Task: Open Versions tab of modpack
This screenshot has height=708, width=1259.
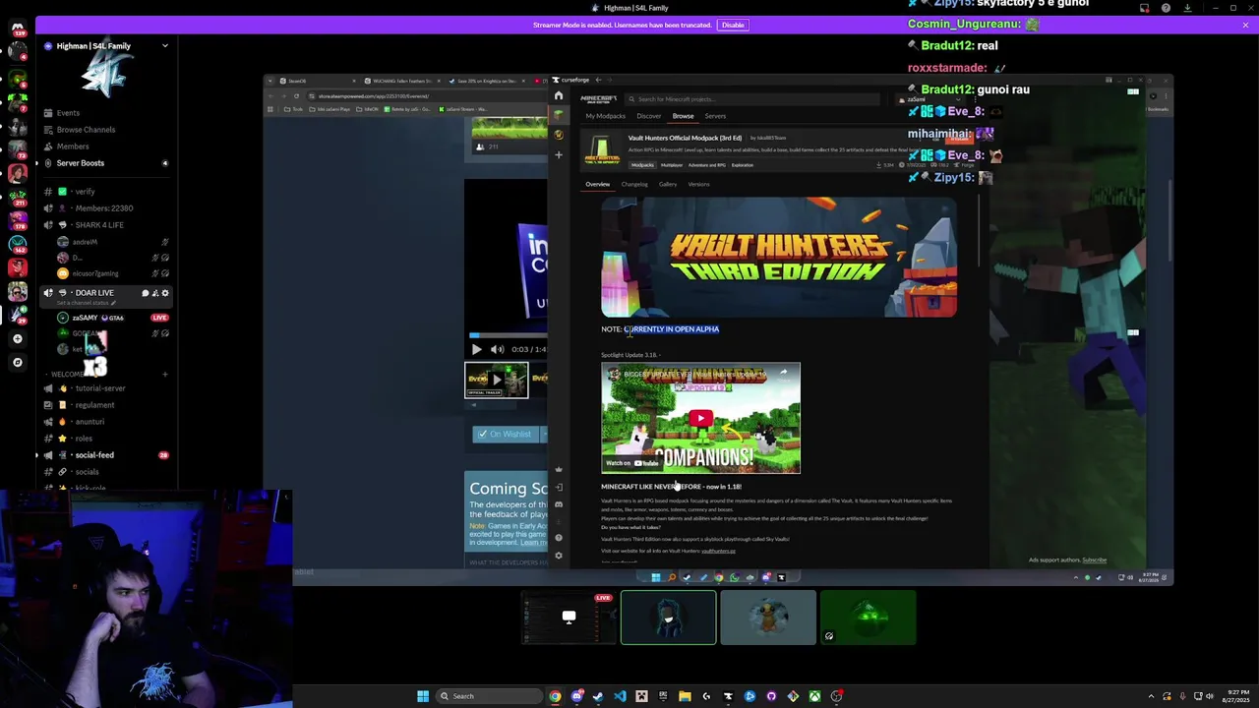Action: pyautogui.click(x=698, y=184)
